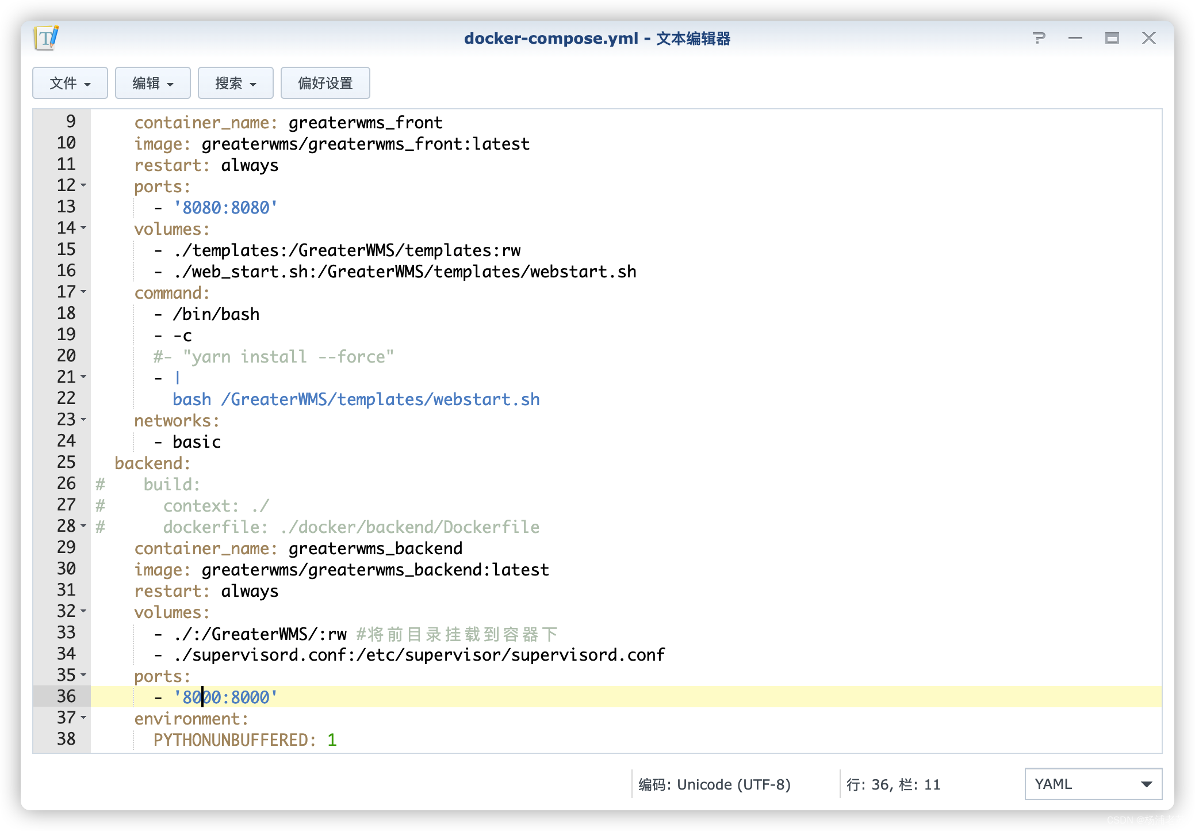This screenshot has height=831, width=1195.
Task: Collapse fold arrow at line 17 command
Action: [84, 292]
